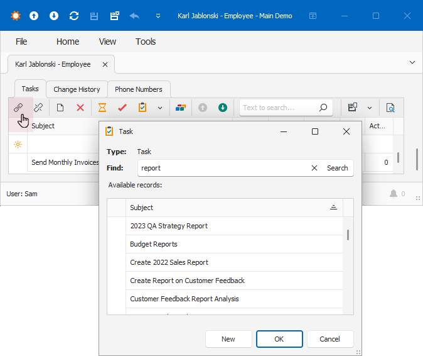Click Task dialog clipboard title icon
423x356 pixels.
click(x=109, y=131)
